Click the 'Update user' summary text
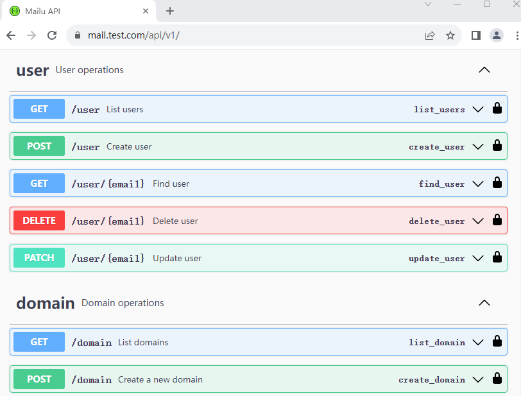This screenshot has height=396, width=521. [x=177, y=259]
